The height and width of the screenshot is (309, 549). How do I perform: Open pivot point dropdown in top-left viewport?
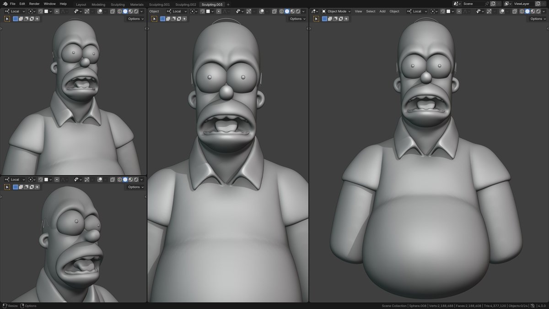(32, 11)
